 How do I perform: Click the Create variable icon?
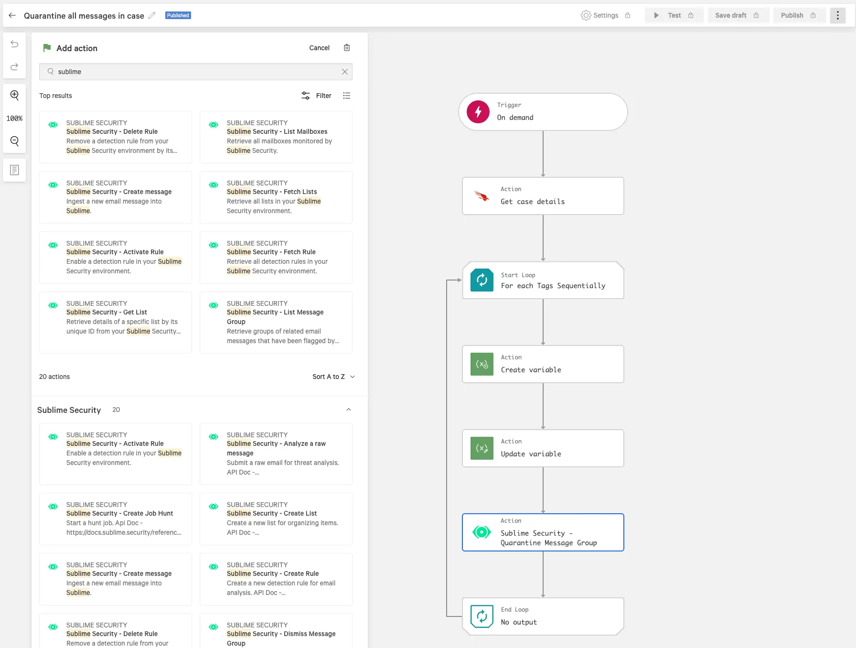click(x=482, y=364)
